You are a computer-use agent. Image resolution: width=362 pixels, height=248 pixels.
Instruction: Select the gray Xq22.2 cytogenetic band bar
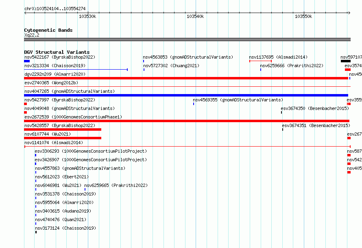187,40
